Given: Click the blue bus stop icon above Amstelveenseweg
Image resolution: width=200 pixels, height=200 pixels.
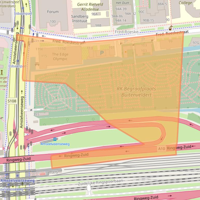Looking at the screenshot, I should [55, 139].
